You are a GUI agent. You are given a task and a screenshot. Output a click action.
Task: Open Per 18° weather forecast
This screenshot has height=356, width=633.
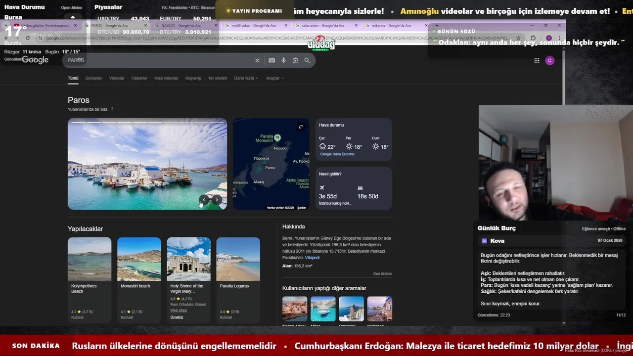[354, 144]
